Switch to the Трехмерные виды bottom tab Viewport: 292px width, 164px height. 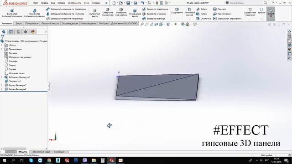click(41, 152)
